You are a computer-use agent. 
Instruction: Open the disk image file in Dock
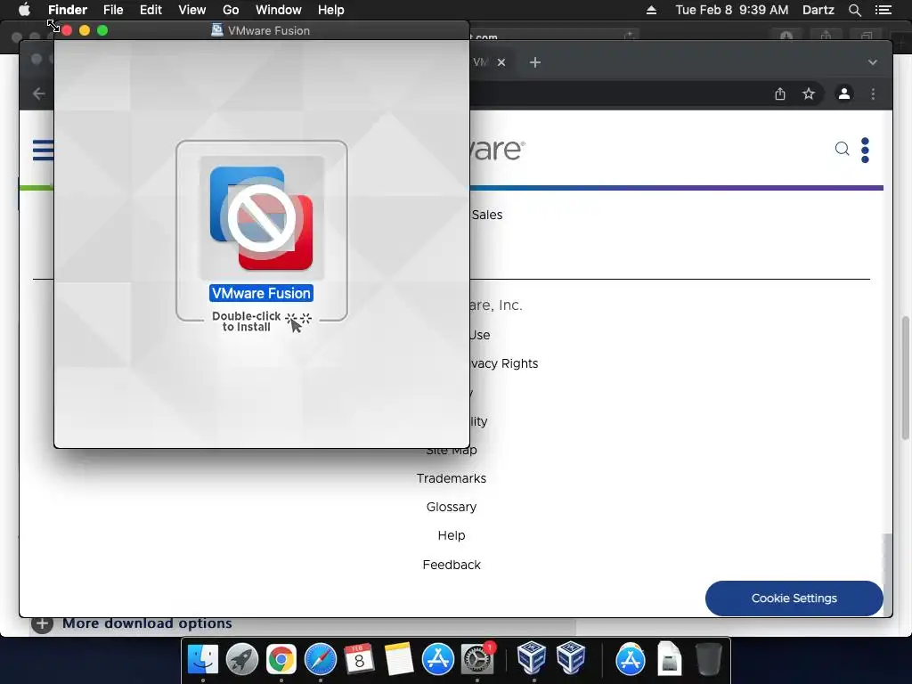[x=670, y=659]
